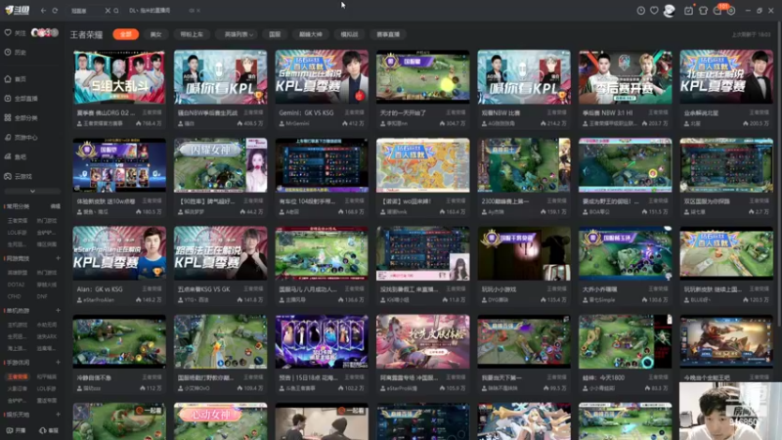Open 历史 in the left sidebar

pos(15,52)
